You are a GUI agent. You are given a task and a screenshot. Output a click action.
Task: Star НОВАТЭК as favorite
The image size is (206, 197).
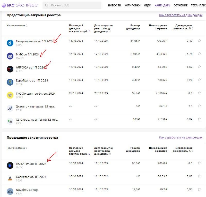[x=199, y=163]
